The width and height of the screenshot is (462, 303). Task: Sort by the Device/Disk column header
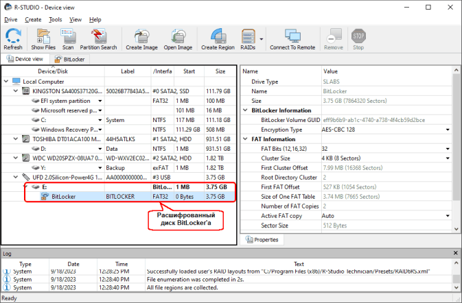53,71
